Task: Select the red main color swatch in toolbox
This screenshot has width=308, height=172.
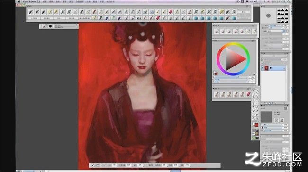Action: 256,125
